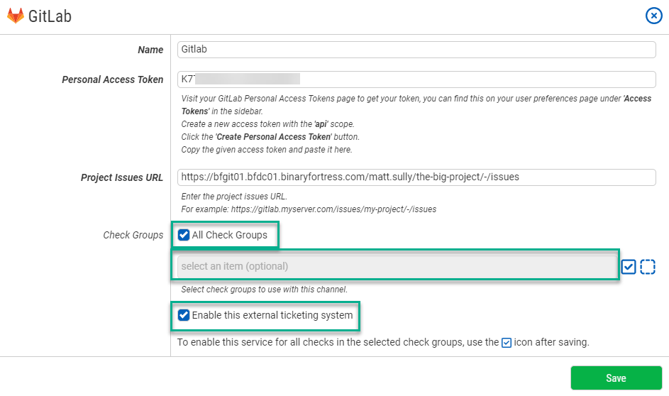Screen dimensions: 669x396
Task: Click the Personal Access Token field
Action: [416, 79]
